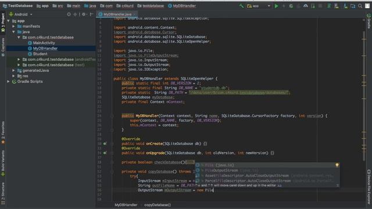The width and height of the screenshot is (372, 209).
Task: Open the Project panel gear settings
Action: [84, 14]
